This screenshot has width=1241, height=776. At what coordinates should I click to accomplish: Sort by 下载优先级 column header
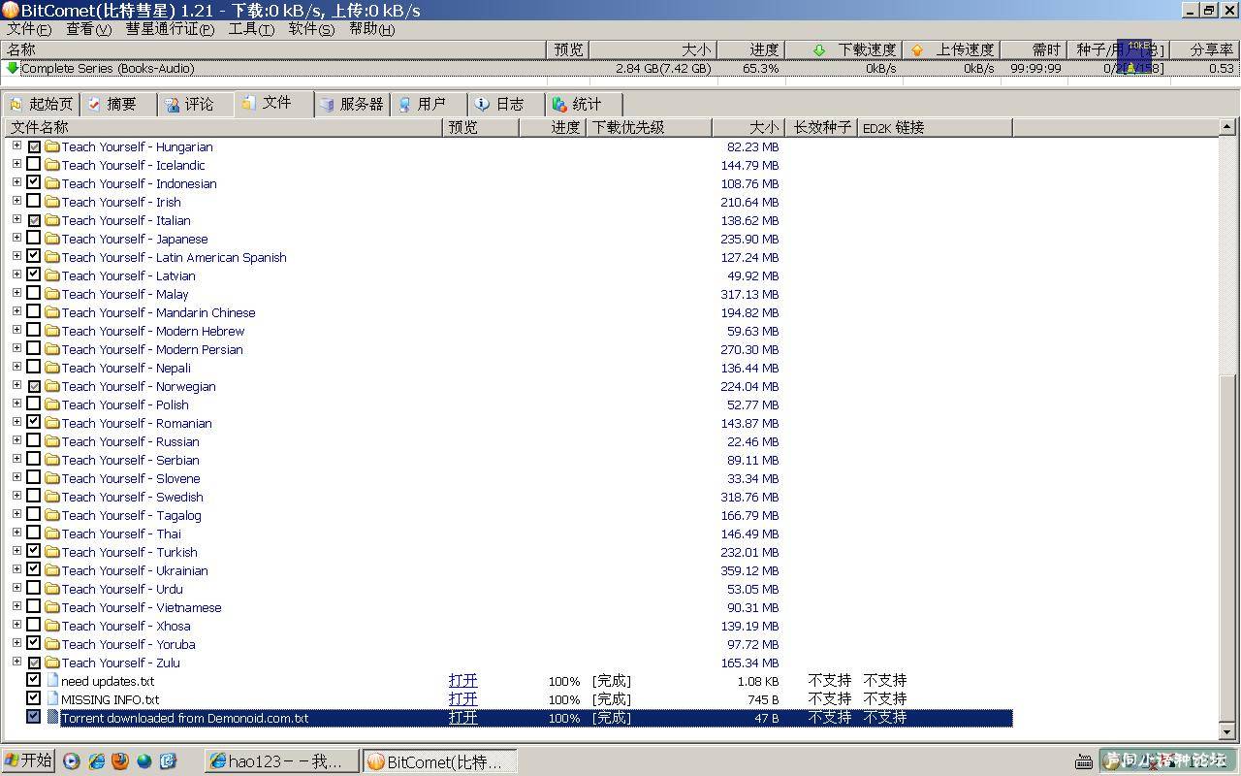coord(649,127)
